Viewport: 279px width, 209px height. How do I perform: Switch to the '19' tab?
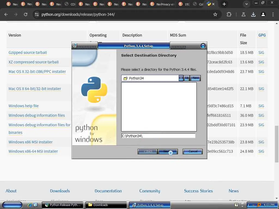point(184,4)
